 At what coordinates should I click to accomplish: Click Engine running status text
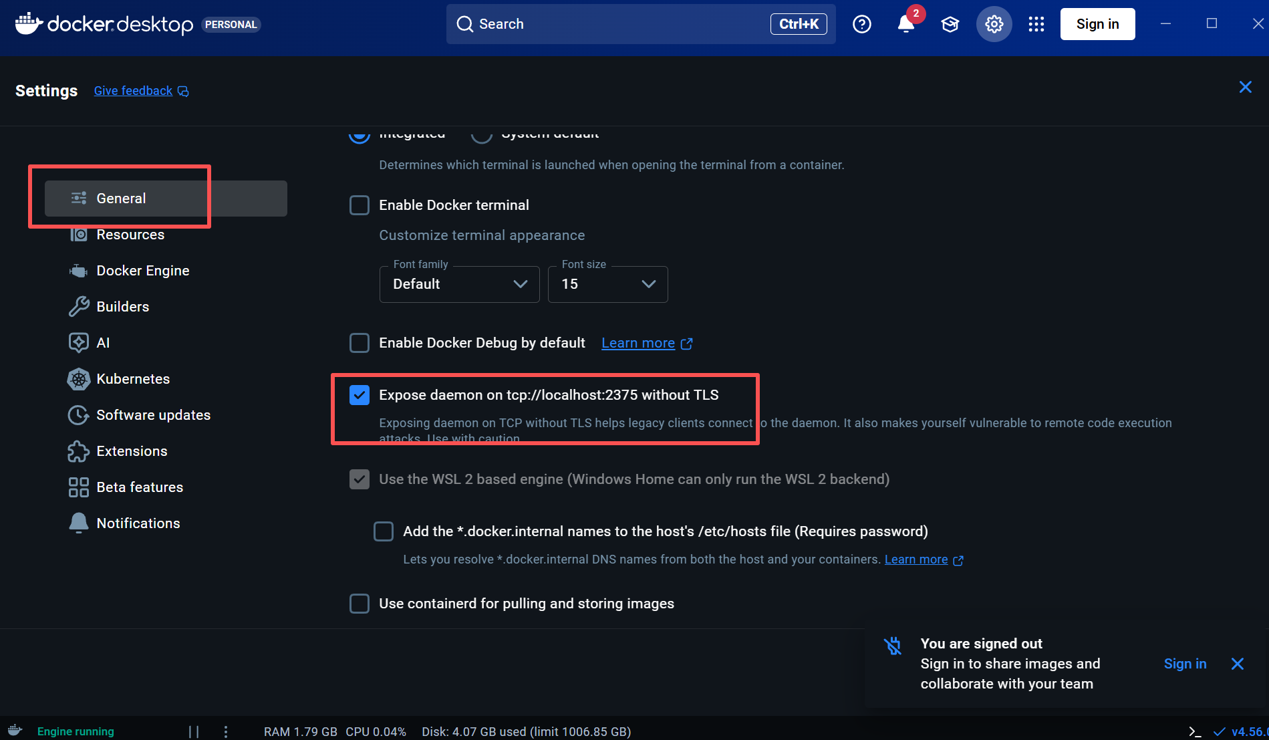coord(76,731)
